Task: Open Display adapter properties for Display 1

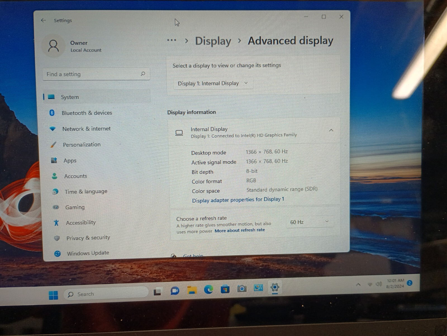Action: [x=238, y=200]
